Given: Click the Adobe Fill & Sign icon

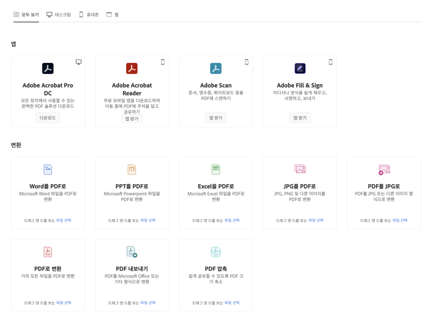Looking at the screenshot, I should point(300,68).
